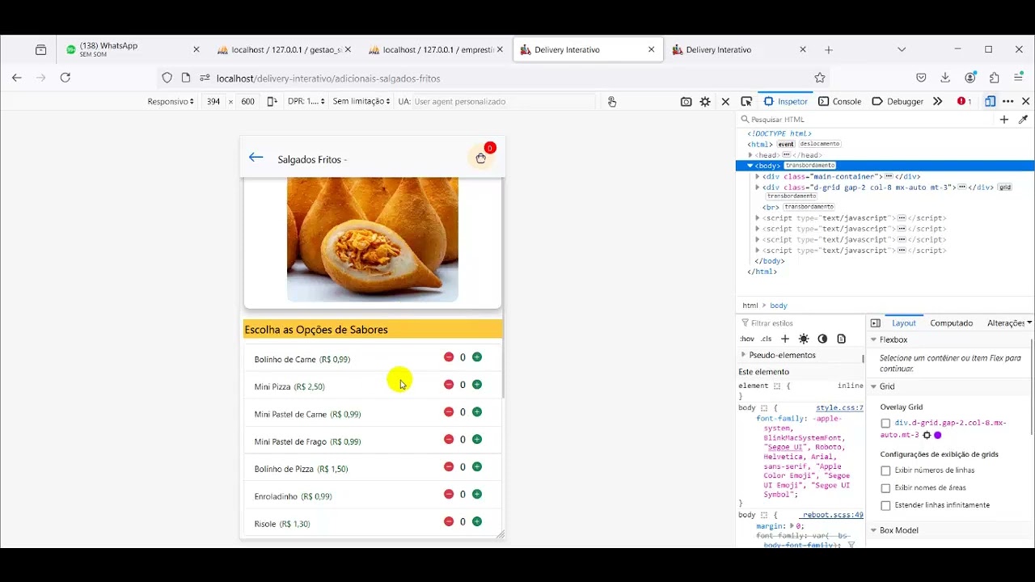This screenshot has width=1035, height=582.
Task: Toggle touch simulation in responsive mode
Action: 612,101
